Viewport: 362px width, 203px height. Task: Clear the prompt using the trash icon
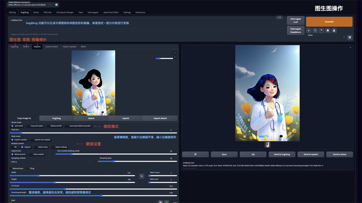(x=315, y=30)
